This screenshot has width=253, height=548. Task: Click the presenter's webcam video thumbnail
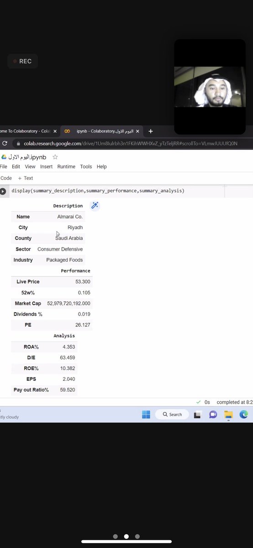click(x=210, y=87)
